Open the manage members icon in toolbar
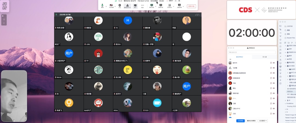Image resolution: width=296 pixels, height=123 pixels. [128, 5]
